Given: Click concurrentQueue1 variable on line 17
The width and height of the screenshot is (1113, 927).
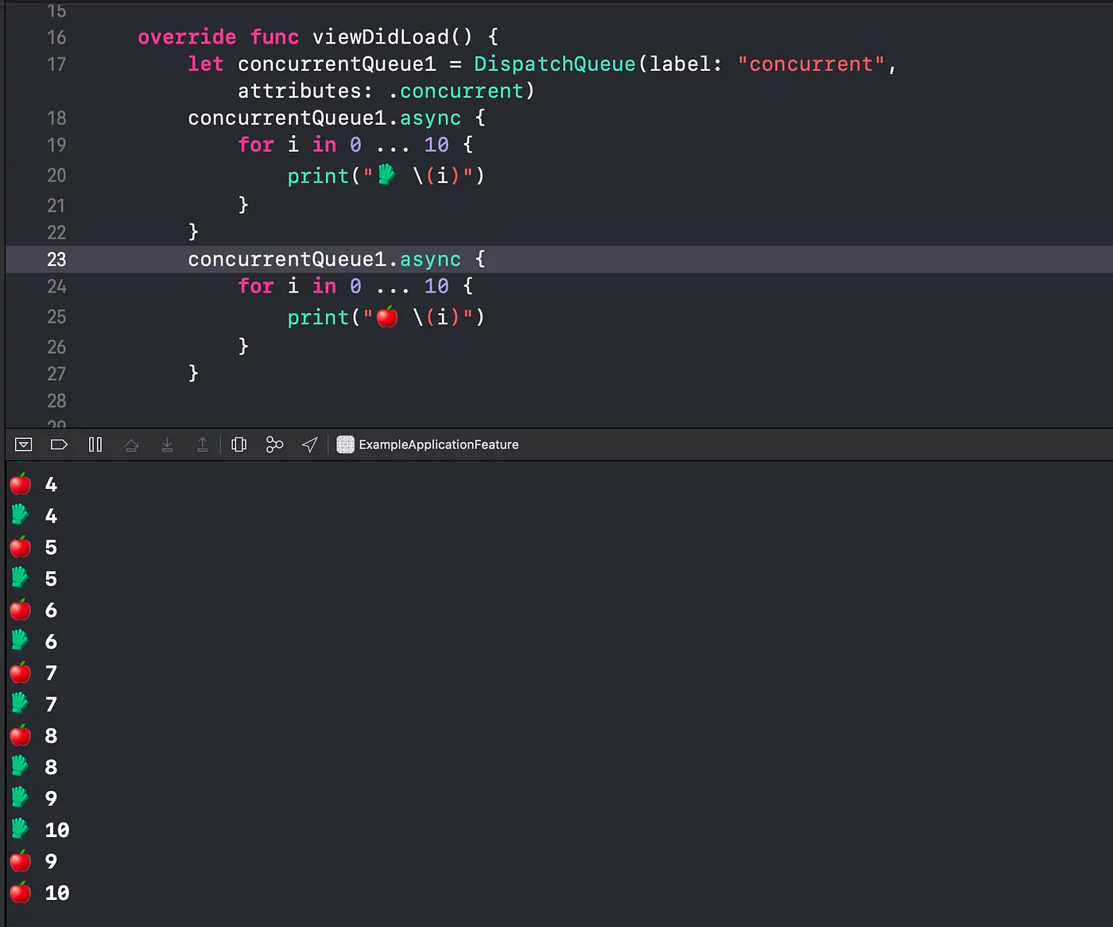Looking at the screenshot, I should pos(337,64).
